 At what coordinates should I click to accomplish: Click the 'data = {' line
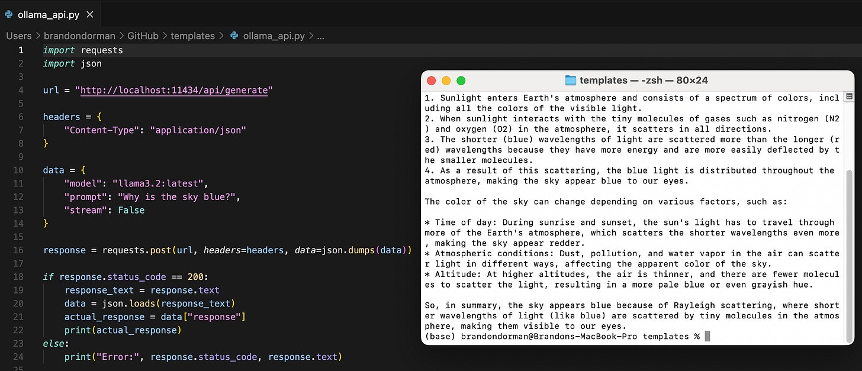coord(65,170)
